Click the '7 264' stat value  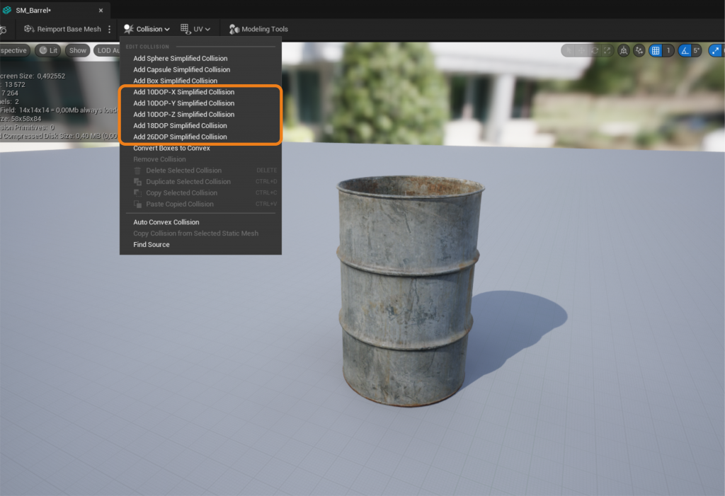click(x=10, y=93)
